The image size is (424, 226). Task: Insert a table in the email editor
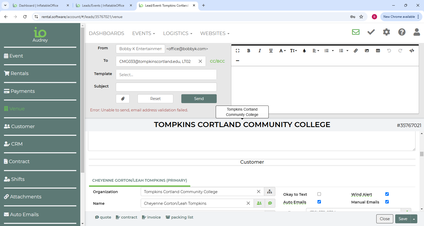378,51
